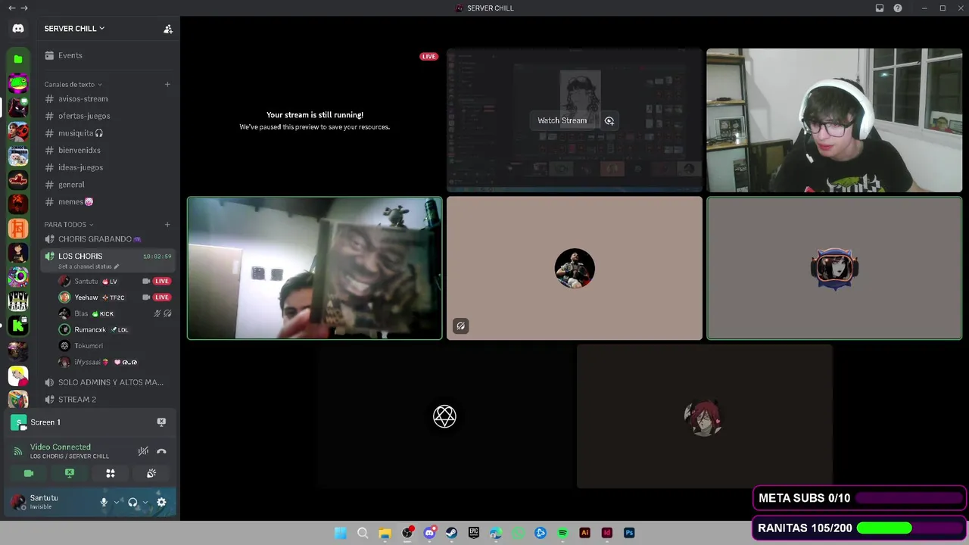
Task: Open Steam from the taskbar
Action: click(x=451, y=533)
